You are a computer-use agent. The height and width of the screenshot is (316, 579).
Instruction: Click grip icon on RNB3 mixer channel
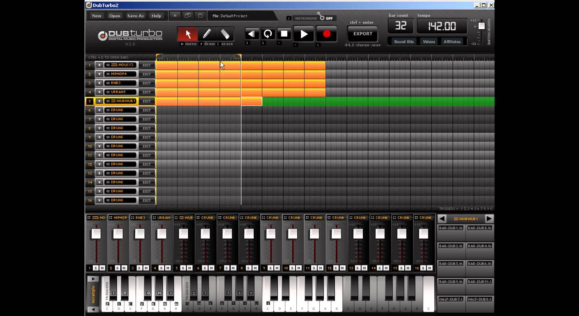click(x=133, y=218)
